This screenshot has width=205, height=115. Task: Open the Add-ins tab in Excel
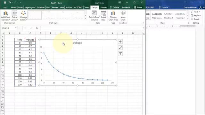[x=69, y=7]
